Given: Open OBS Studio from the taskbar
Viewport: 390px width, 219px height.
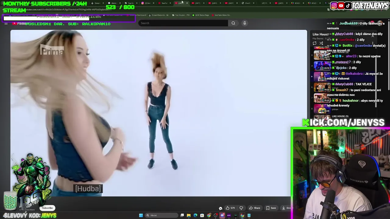Looking at the screenshot, I should [215, 215].
